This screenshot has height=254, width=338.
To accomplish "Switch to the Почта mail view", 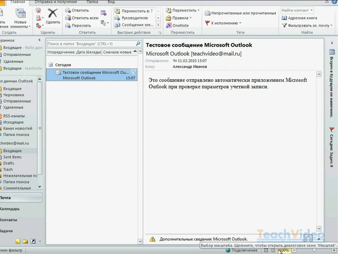I will click(x=21, y=198).
